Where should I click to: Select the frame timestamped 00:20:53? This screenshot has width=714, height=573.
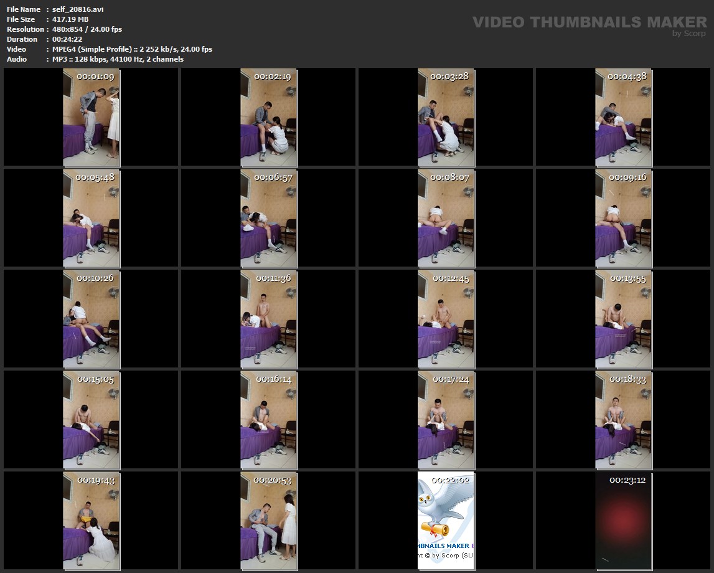click(x=269, y=521)
